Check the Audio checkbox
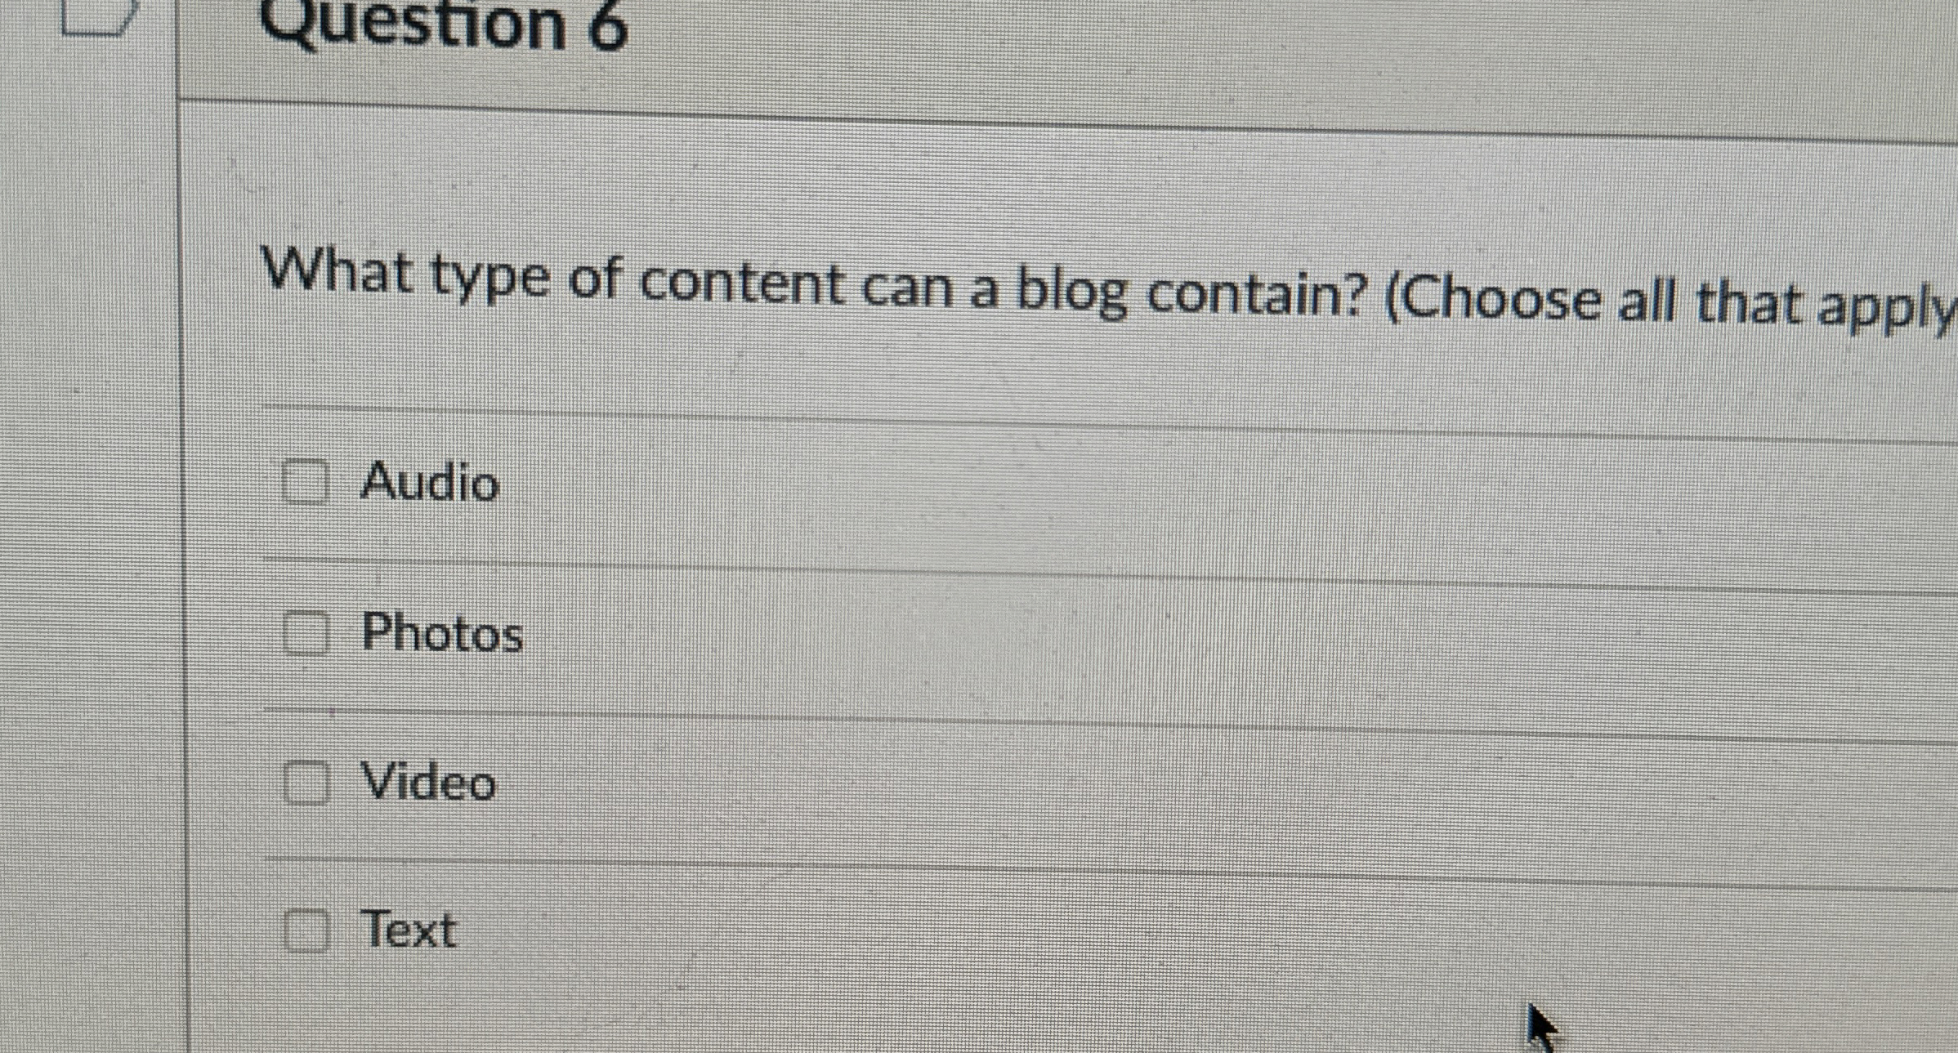This screenshot has height=1053, width=1958. click(x=306, y=481)
